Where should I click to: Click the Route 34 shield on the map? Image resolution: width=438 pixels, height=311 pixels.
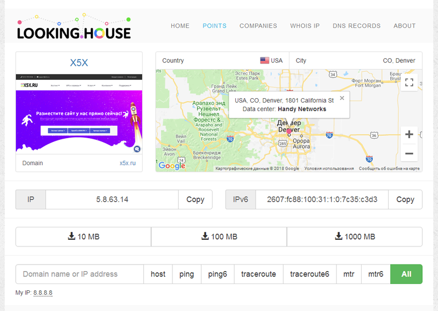[332, 75]
